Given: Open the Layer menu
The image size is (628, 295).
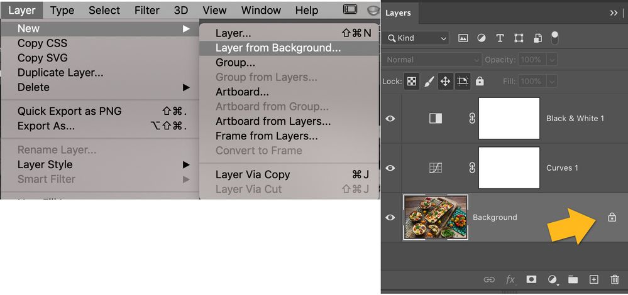Looking at the screenshot, I should tap(21, 11).
